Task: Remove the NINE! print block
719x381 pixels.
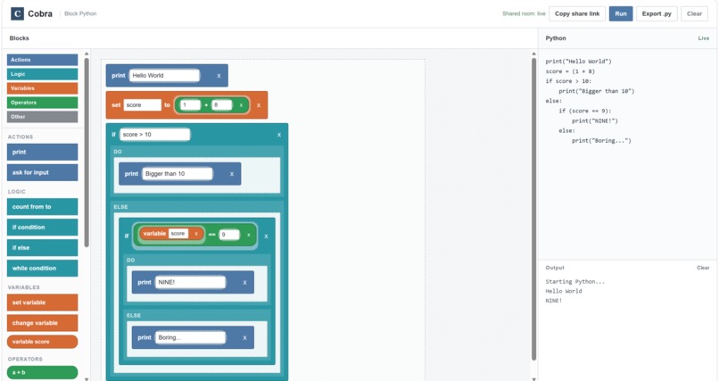Action: click(244, 283)
